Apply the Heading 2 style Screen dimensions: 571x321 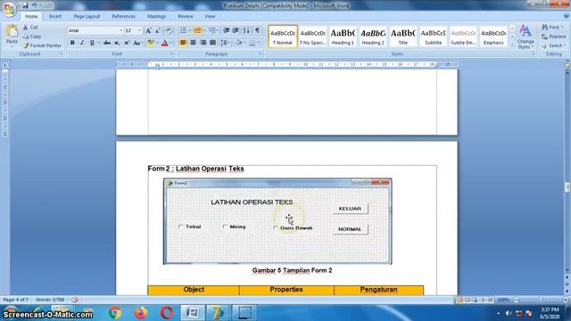point(373,37)
